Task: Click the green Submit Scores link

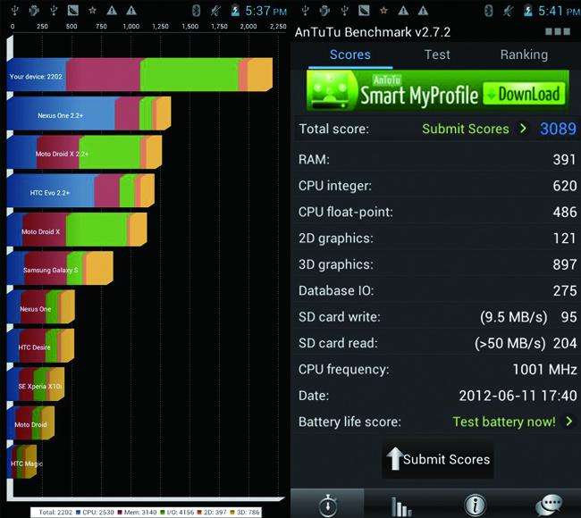Action: (466, 129)
